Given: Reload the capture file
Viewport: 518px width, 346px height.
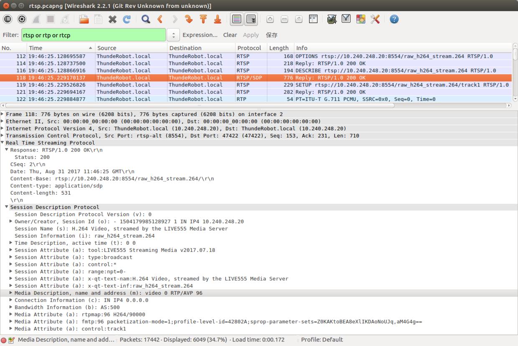Looking at the screenshot, I should (127, 19).
